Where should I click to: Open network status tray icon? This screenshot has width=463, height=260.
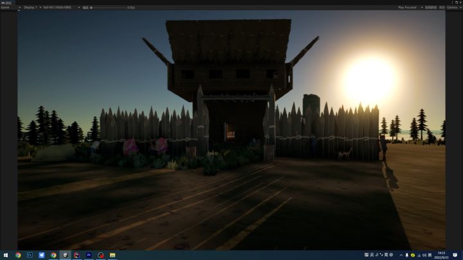click(x=419, y=256)
